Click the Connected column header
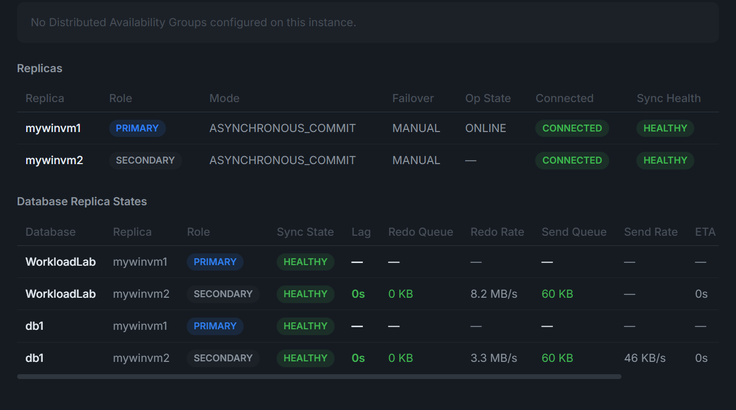Viewport: 736px width, 410px height. 565,98
